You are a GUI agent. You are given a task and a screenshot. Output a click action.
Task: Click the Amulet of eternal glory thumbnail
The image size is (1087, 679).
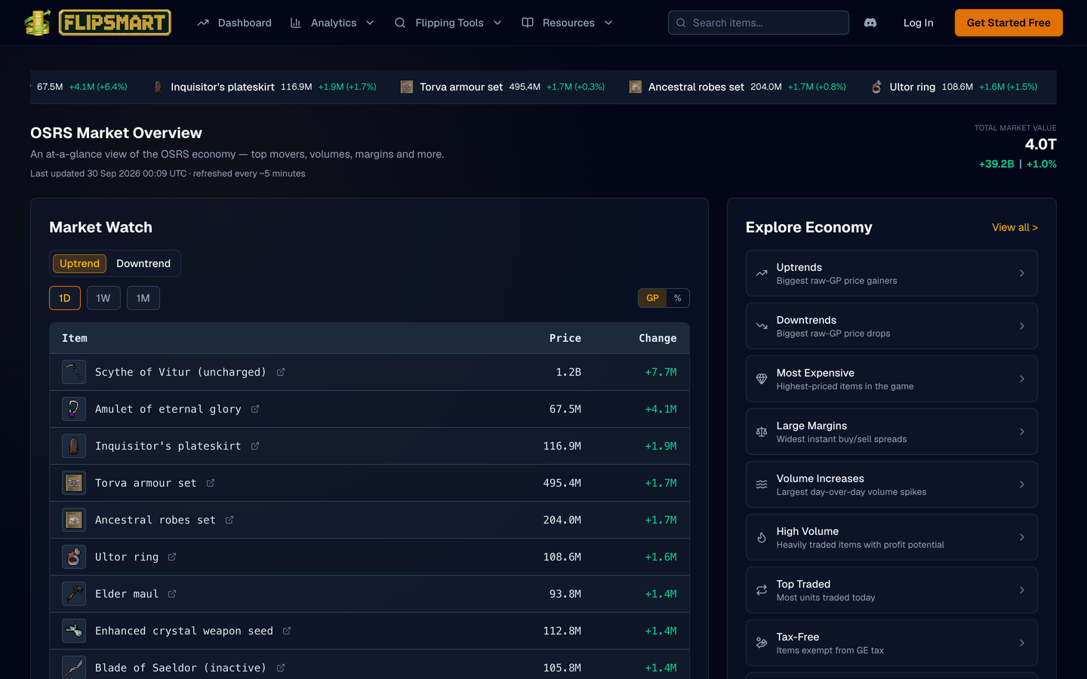pyautogui.click(x=74, y=409)
